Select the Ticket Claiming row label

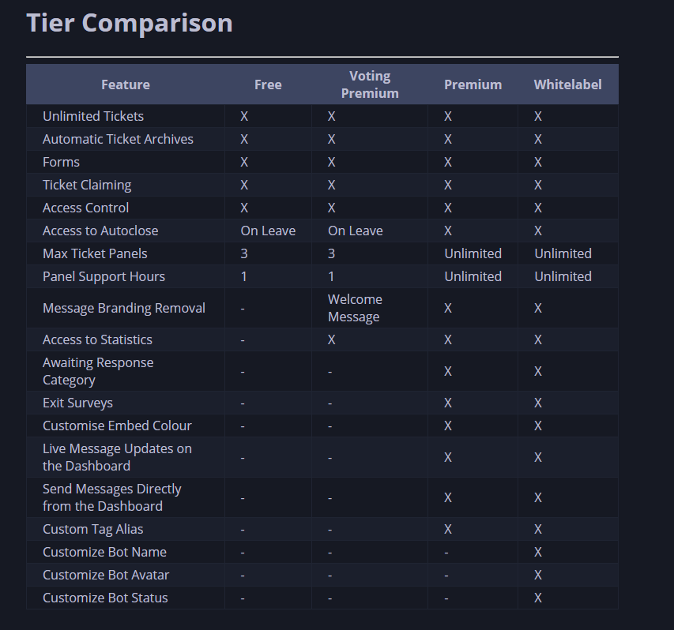(87, 185)
